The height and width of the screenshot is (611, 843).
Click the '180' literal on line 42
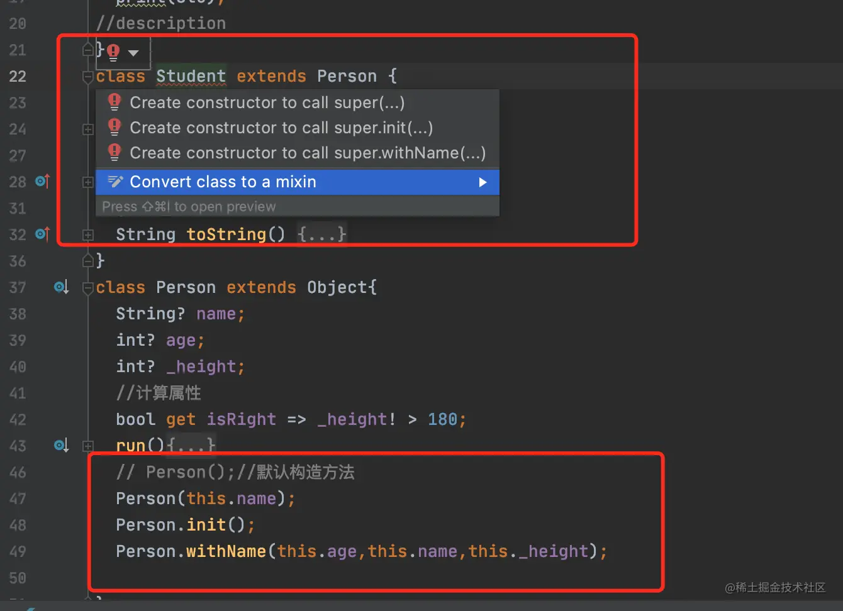443,419
